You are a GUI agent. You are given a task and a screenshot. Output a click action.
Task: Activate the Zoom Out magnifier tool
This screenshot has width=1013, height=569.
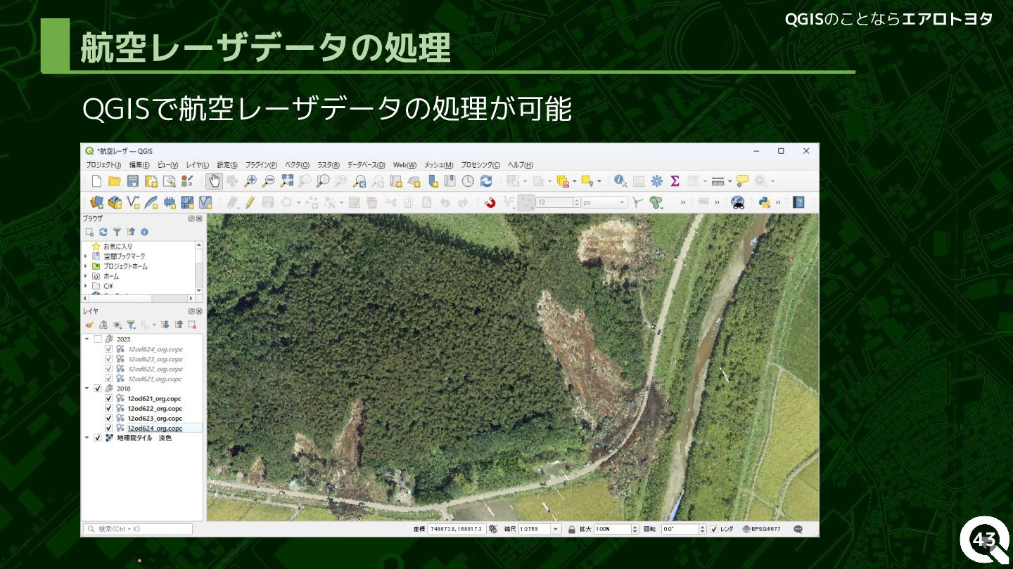click(x=268, y=181)
